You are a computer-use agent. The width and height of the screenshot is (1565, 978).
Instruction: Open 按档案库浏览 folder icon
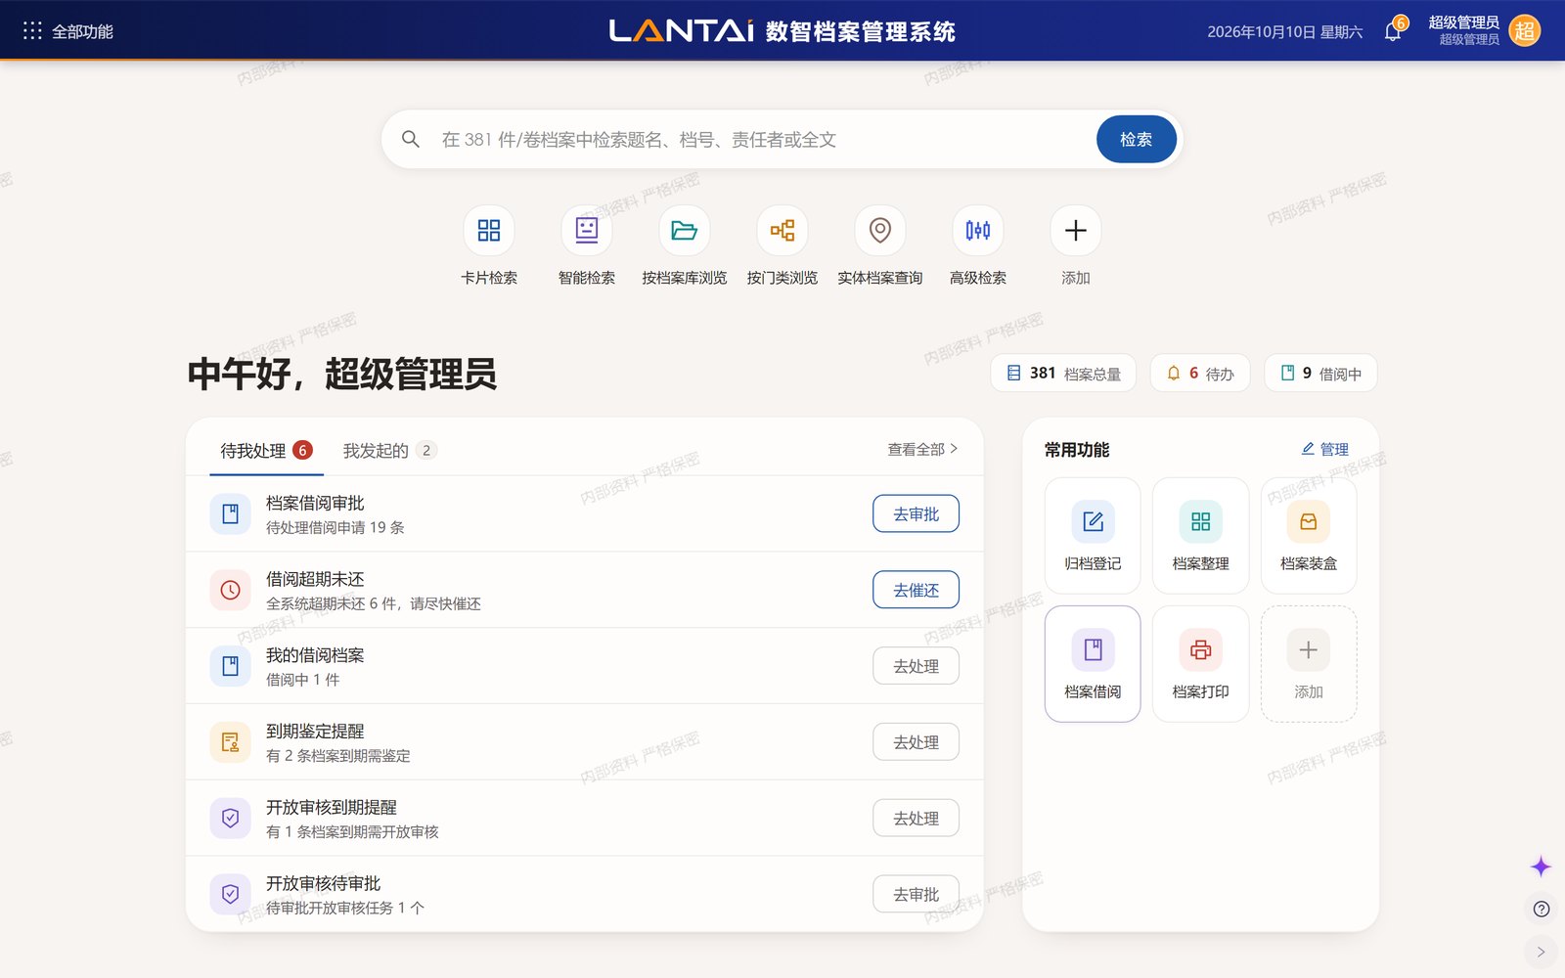[x=685, y=230]
